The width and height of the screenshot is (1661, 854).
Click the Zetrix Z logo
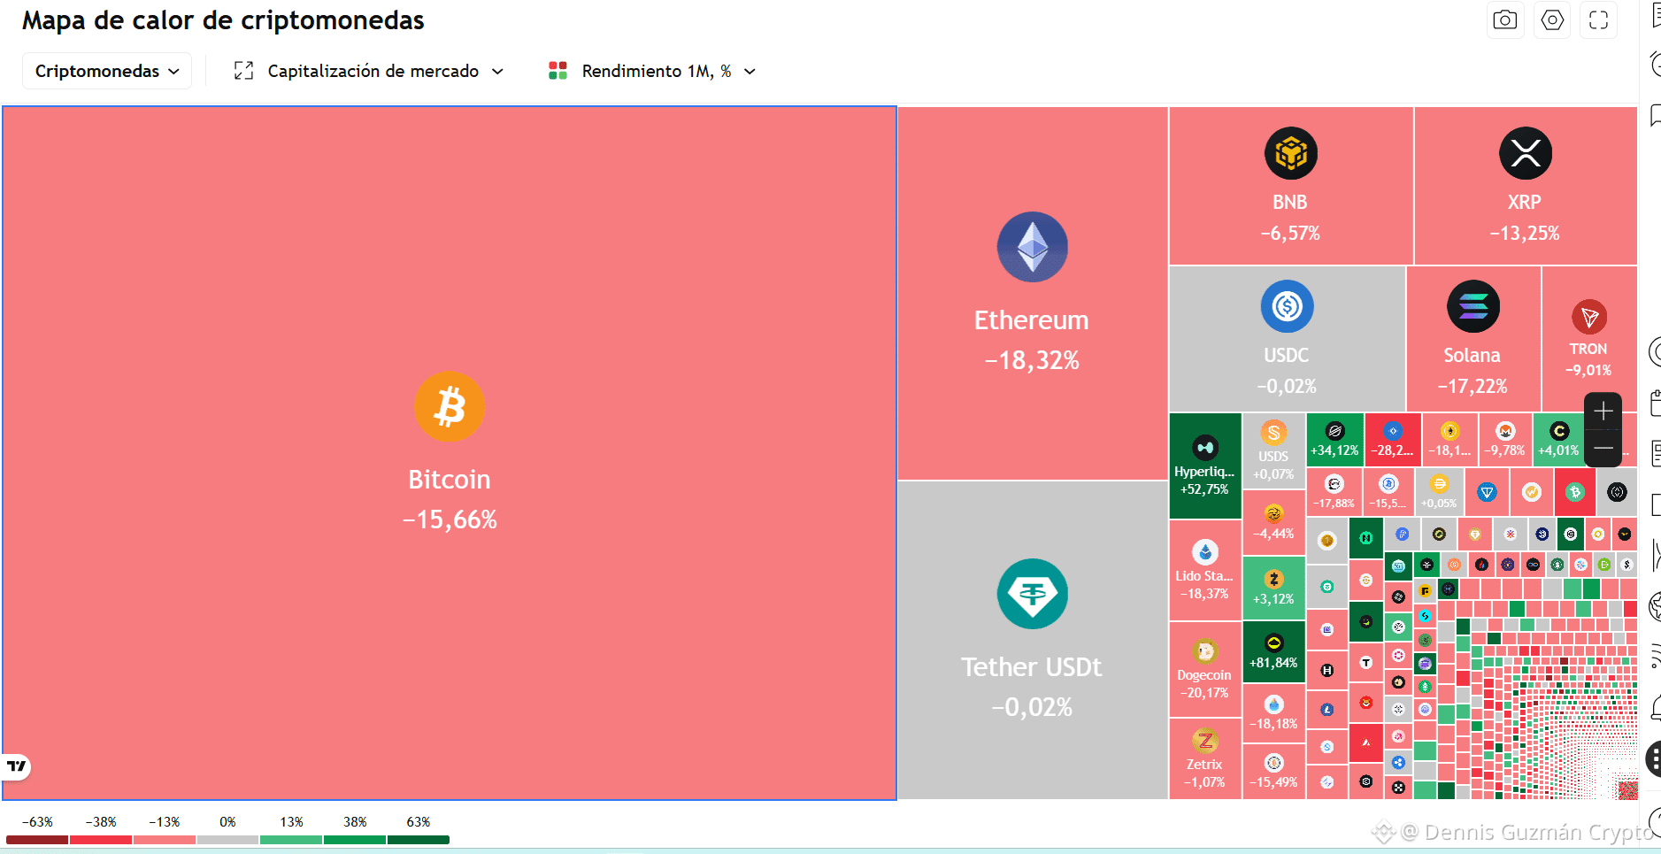pyautogui.click(x=1204, y=741)
